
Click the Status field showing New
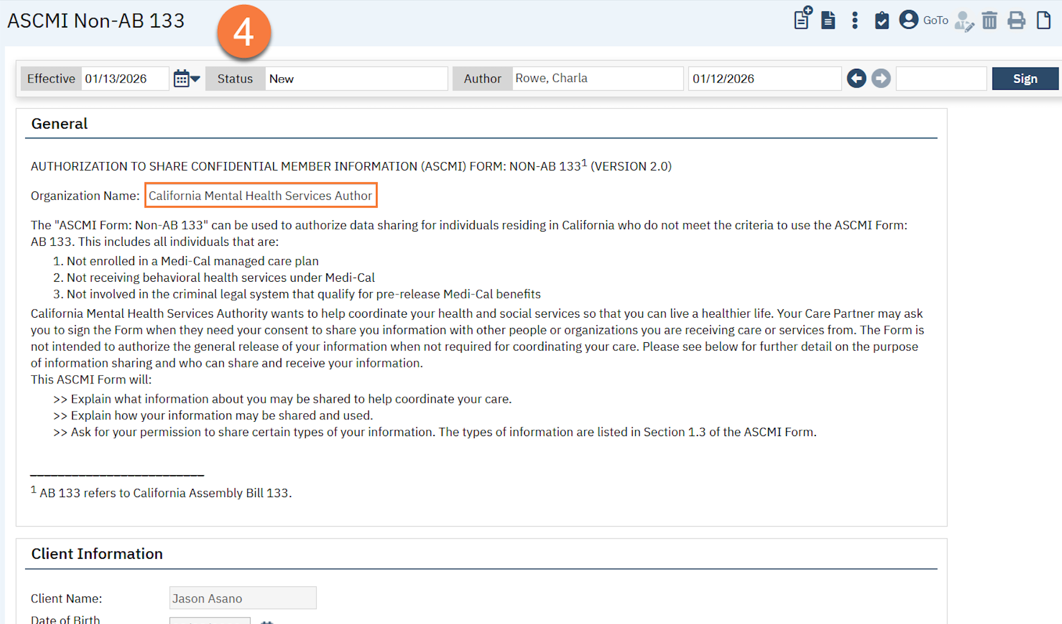click(356, 79)
